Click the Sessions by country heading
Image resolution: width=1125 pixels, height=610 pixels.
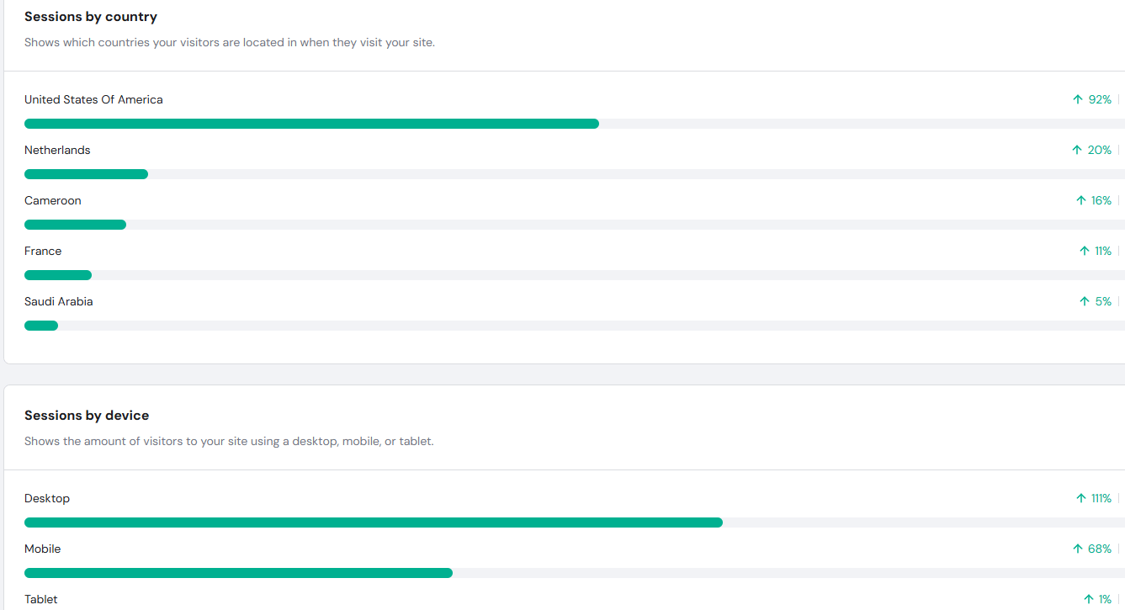click(91, 17)
